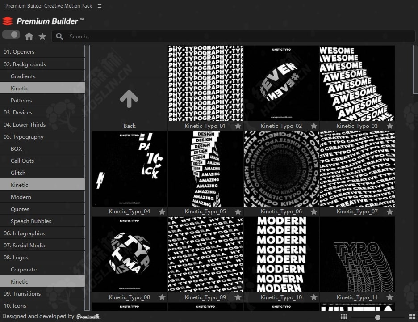The width and height of the screenshot is (418, 322).
Task: Open the BOX typography subcategory
Action: click(42, 149)
